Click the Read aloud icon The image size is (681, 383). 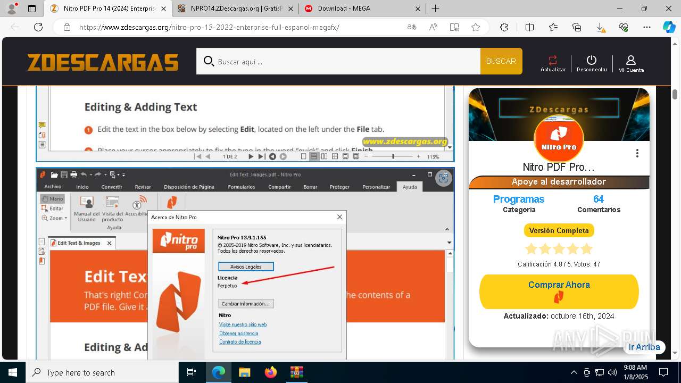(433, 27)
